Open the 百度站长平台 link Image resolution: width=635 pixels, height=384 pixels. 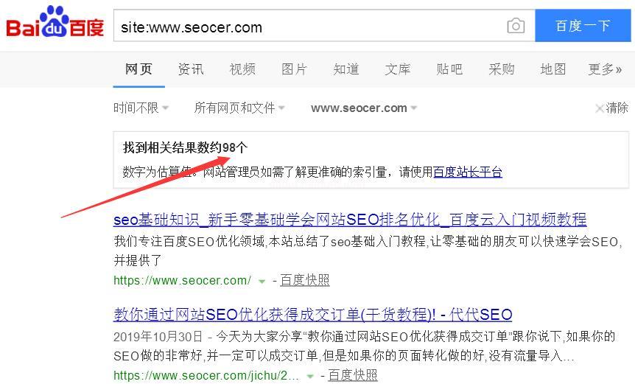(468, 172)
